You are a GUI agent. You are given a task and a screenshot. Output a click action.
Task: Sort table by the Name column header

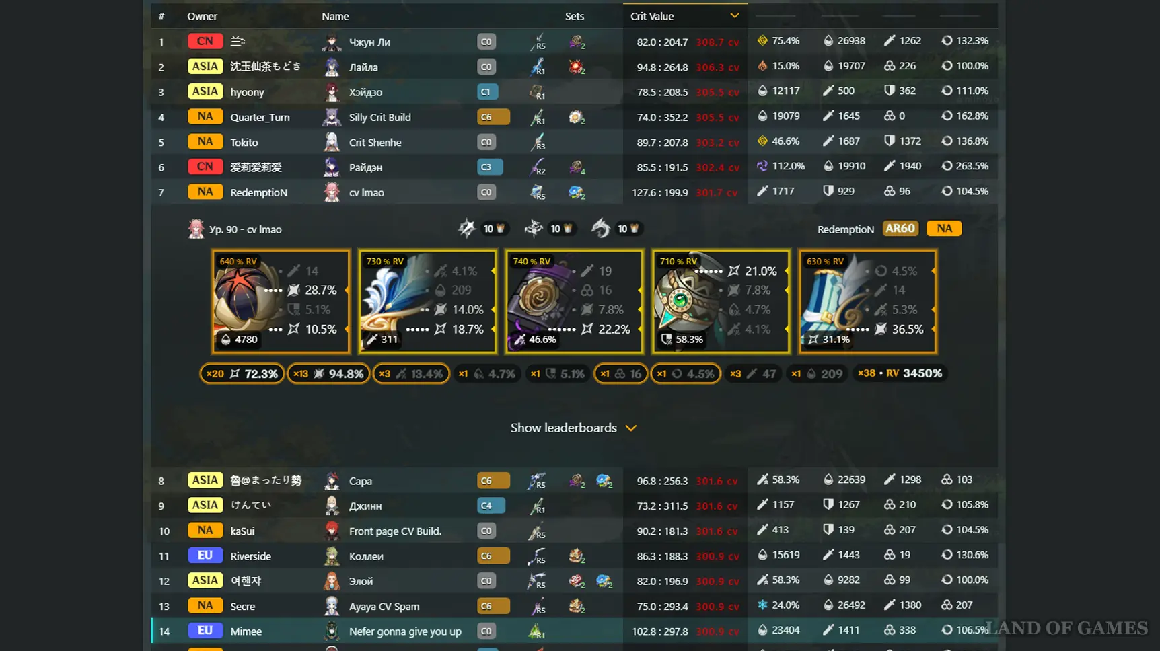(x=335, y=16)
